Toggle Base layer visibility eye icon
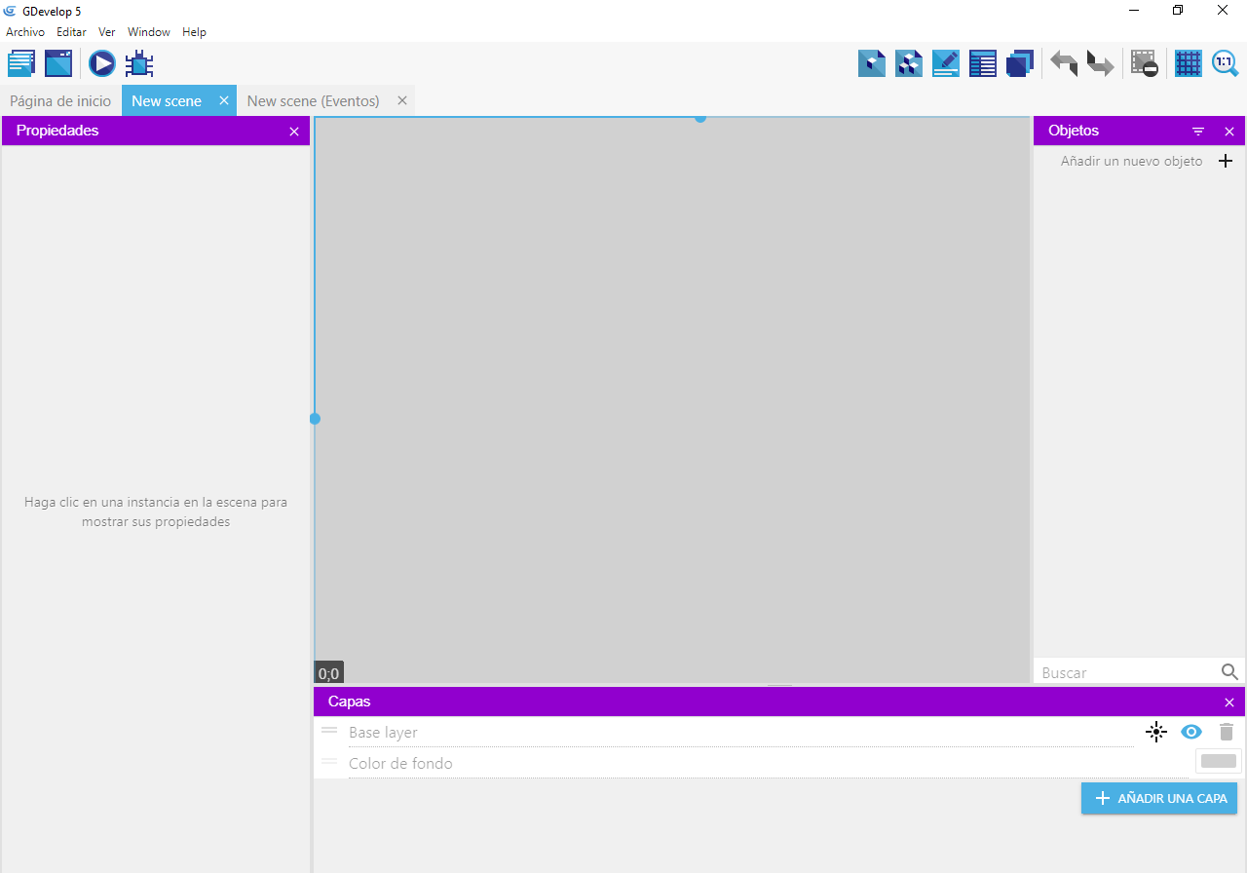1247x873 pixels. coord(1190,733)
